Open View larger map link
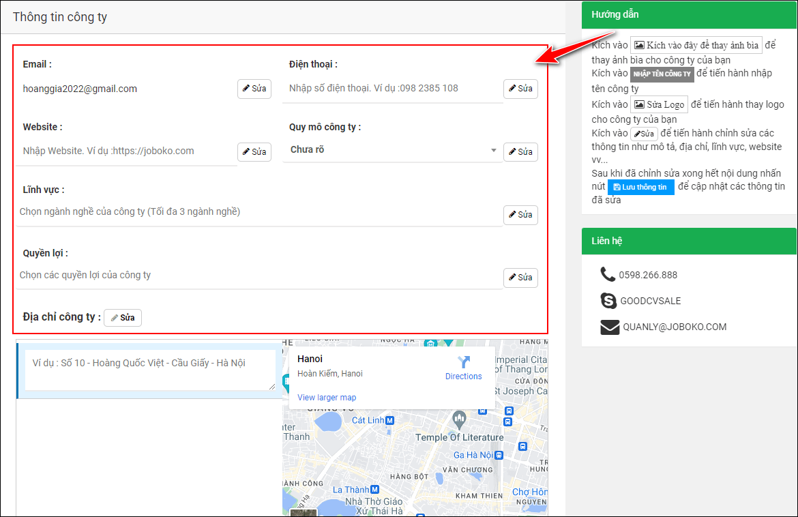Viewport: 798px width, 517px height. [327, 398]
